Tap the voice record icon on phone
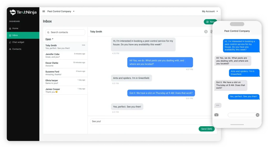The width and height of the screenshot is (269, 148). pyautogui.click(x=257, y=115)
